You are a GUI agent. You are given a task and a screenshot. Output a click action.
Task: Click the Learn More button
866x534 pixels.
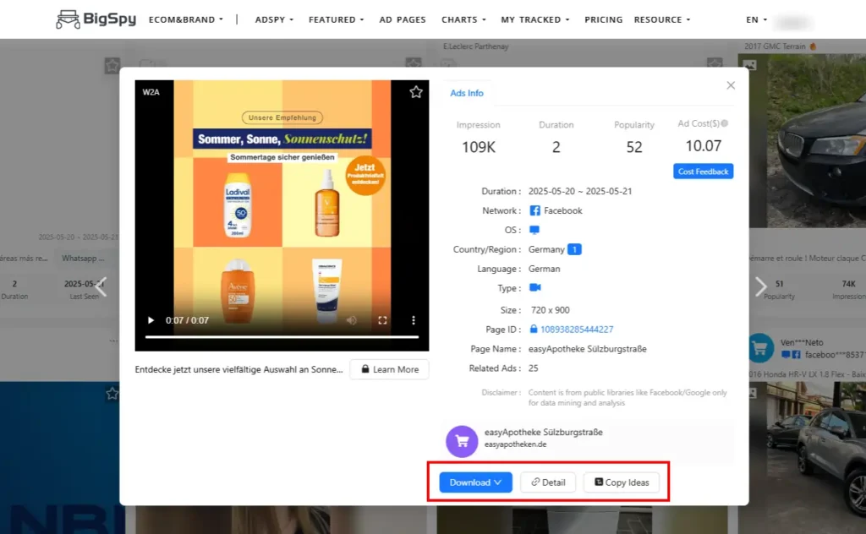(x=389, y=369)
